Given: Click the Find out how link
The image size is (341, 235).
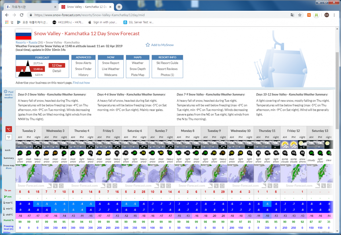Looking at the screenshot, I should click(81, 83).
